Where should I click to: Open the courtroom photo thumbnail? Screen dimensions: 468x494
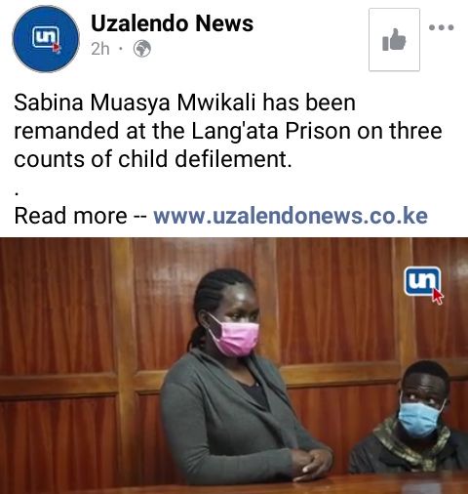click(234, 366)
